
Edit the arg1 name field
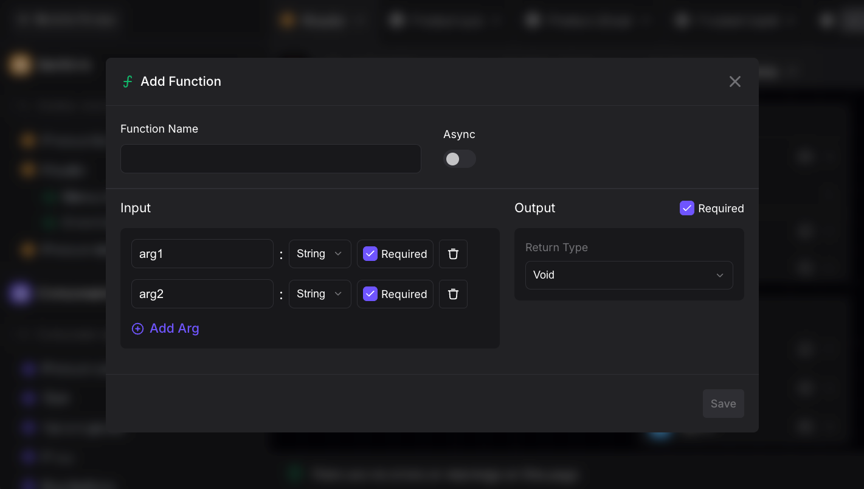coord(202,254)
